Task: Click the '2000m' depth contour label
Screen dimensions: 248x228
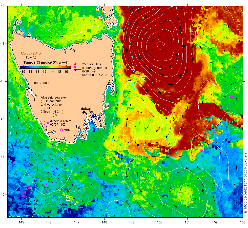Action: 44,83
